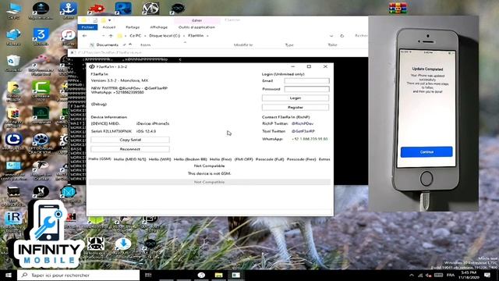Screen dimensions: 499x281
Task: Click the Login button
Action: tap(296, 98)
